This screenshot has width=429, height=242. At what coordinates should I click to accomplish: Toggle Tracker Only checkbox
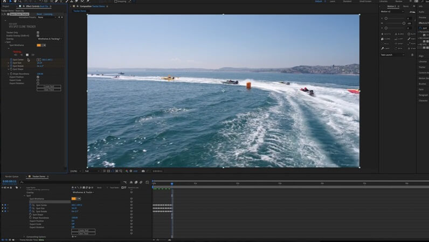point(38,32)
